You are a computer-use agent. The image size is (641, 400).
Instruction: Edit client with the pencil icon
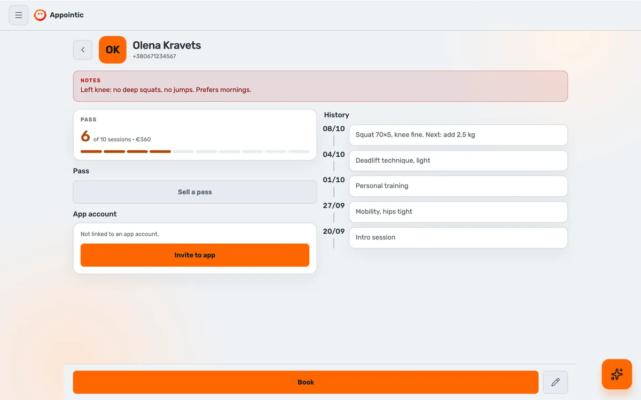[556, 382]
